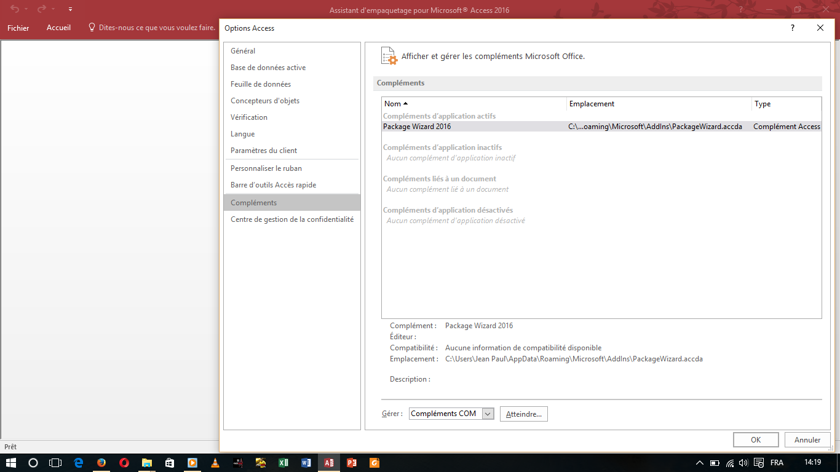This screenshot has height=472, width=840.
Task: Click the 14:19 taskbar clock
Action: point(812,462)
